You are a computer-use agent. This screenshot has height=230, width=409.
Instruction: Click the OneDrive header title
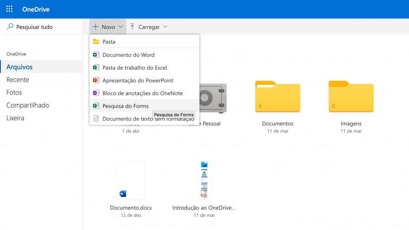(36, 9)
